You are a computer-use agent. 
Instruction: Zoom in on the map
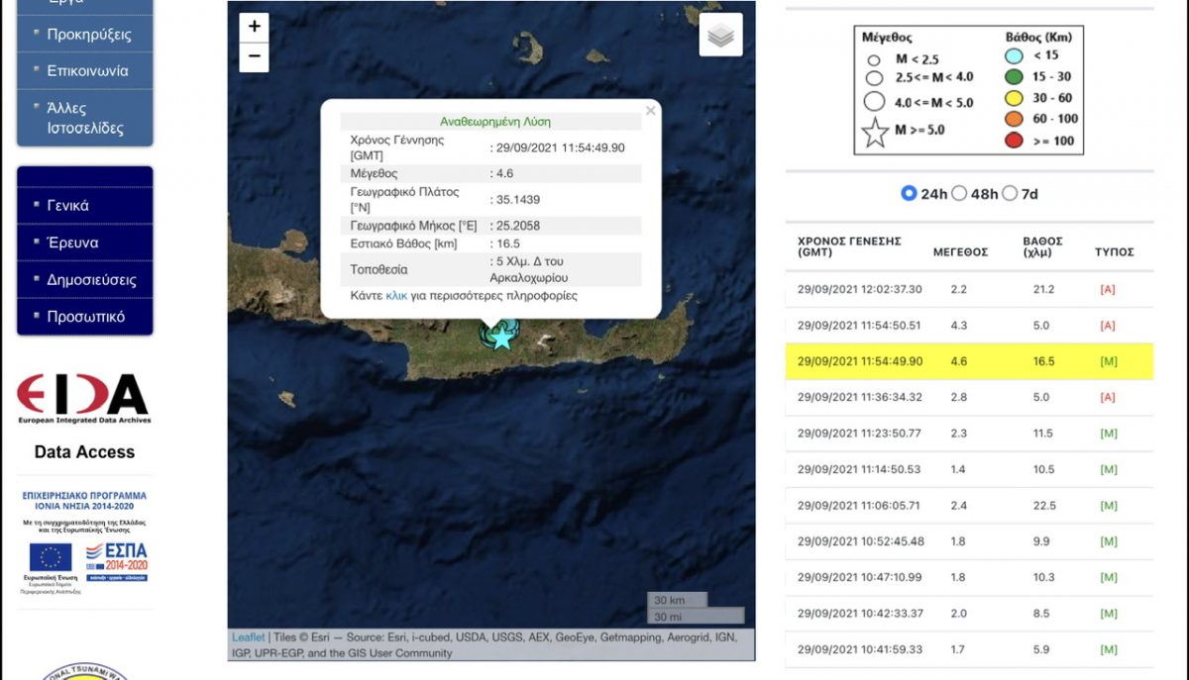pyautogui.click(x=255, y=27)
